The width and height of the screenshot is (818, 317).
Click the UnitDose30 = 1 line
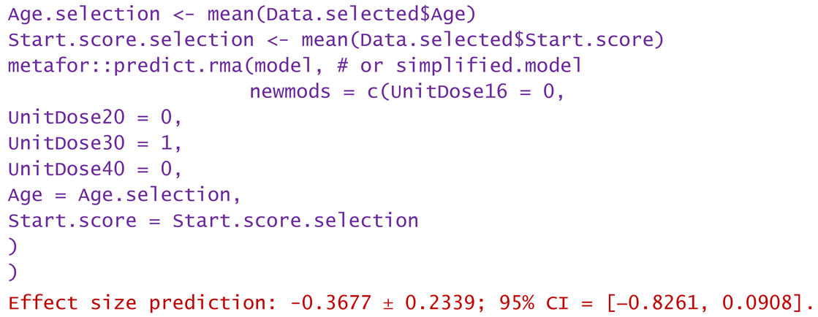click(x=94, y=143)
